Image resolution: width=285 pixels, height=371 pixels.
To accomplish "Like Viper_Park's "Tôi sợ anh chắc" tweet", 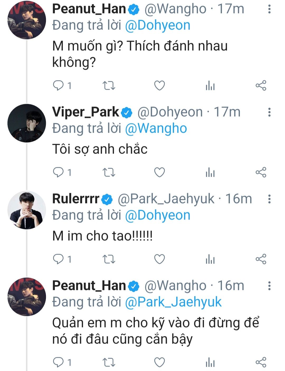I will pyautogui.click(x=159, y=173).
